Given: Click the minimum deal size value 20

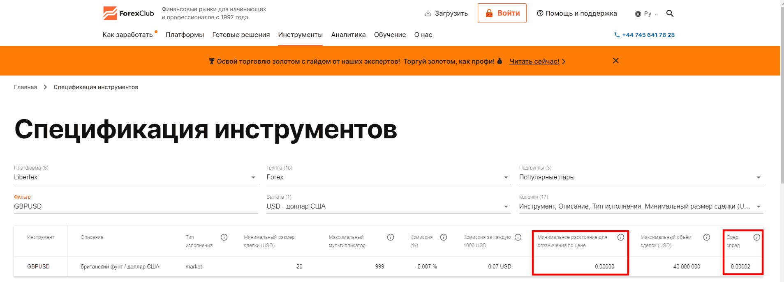Looking at the screenshot, I should click(299, 266).
